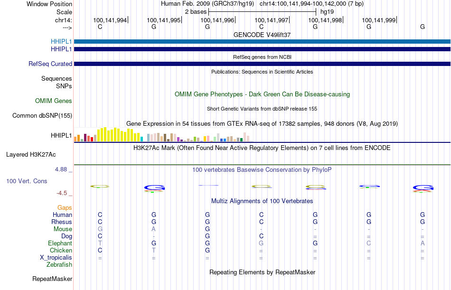Open the dark blue HHIPL1 GENCODE track label
The height and width of the screenshot is (290, 451).
click(x=61, y=49)
